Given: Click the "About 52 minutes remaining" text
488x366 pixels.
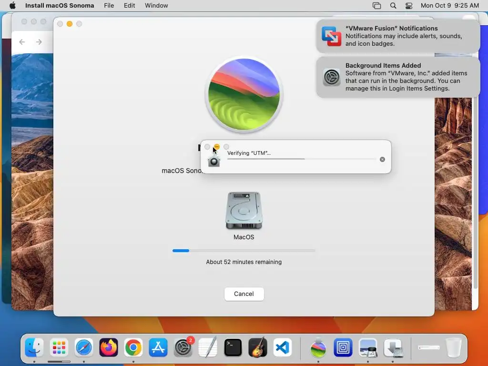Looking at the screenshot, I should [244, 262].
